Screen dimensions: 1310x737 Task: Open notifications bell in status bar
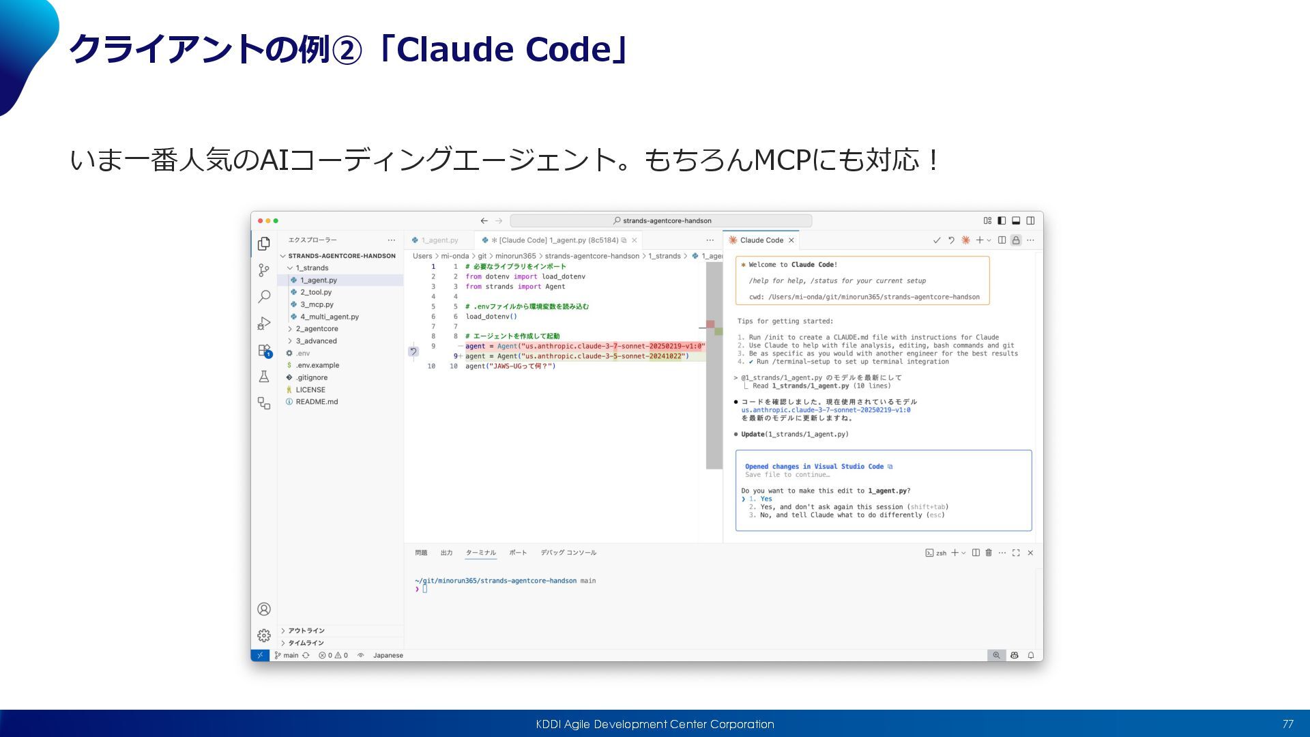(x=1031, y=655)
